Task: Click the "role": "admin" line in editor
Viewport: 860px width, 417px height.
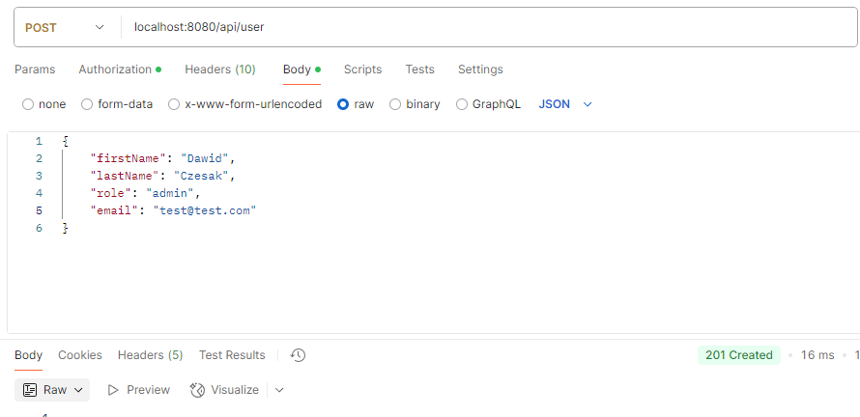Action: (146, 193)
